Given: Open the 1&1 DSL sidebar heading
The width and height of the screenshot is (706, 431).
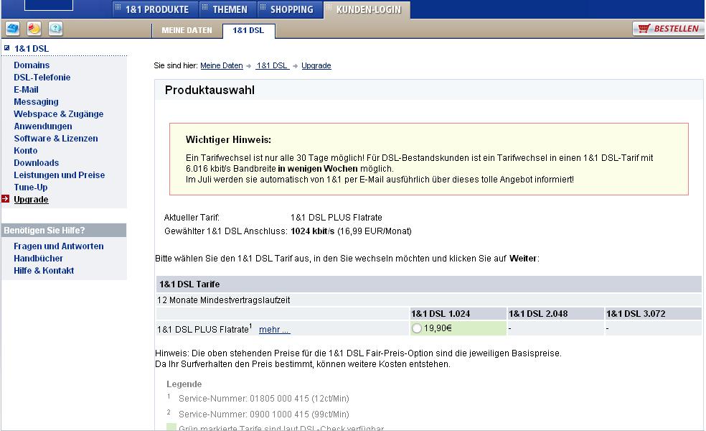Looking at the screenshot, I should pyautogui.click(x=32, y=48).
